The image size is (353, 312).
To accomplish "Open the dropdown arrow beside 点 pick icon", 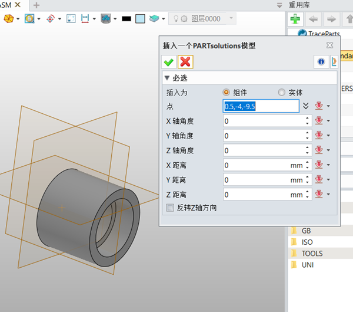I will (328, 106).
